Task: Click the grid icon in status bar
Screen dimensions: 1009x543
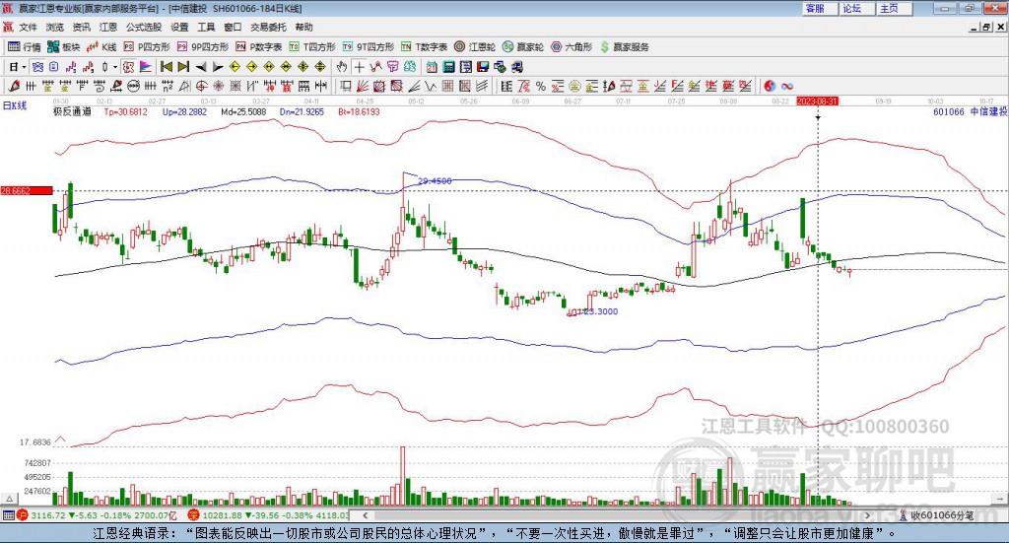Action: click(x=8, y=514)
